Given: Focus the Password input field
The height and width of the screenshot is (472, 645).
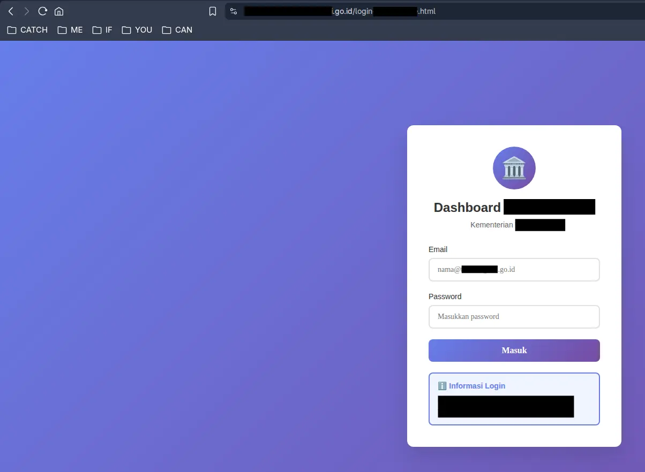Looking at the screenshot, I should (x=514, y=317).
